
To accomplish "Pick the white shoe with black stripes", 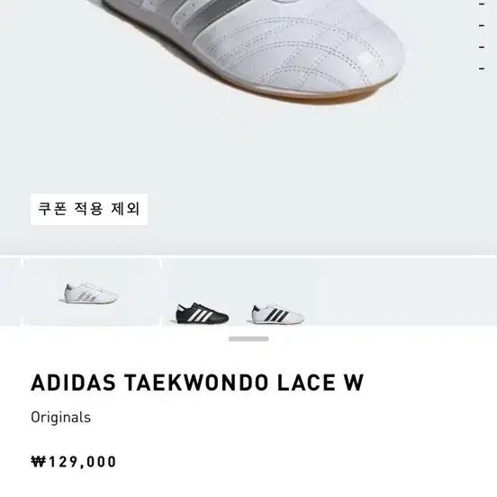I will tap(278, 314).
